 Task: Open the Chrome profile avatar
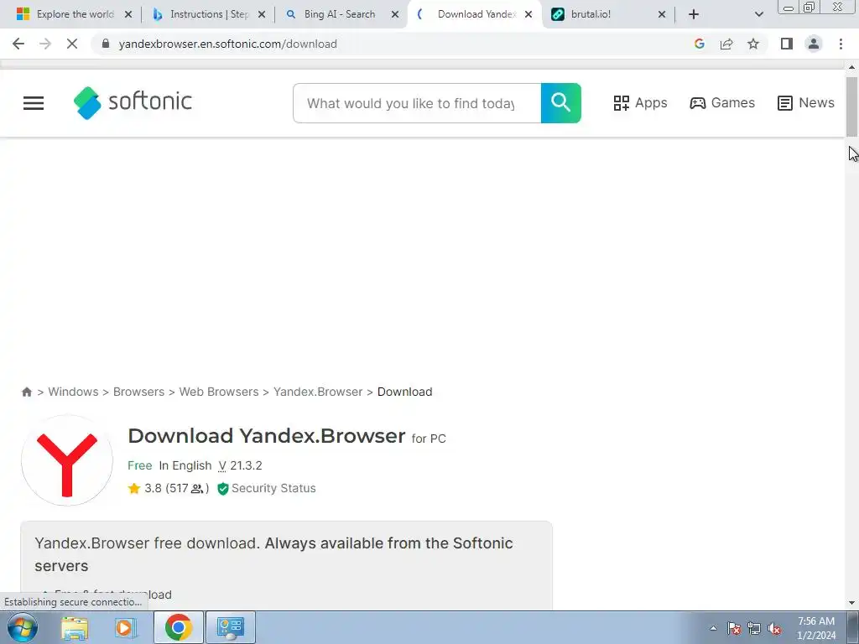(814, 44)
